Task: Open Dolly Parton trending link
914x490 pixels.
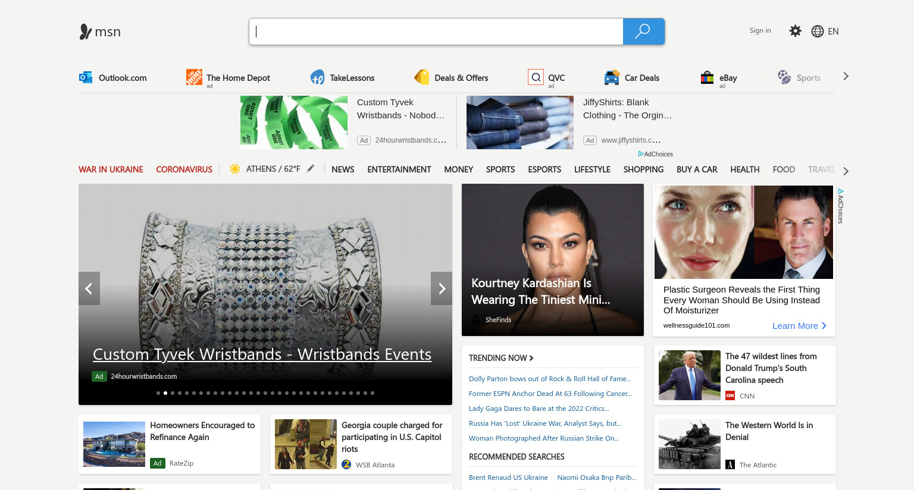Action: [550, 379]
